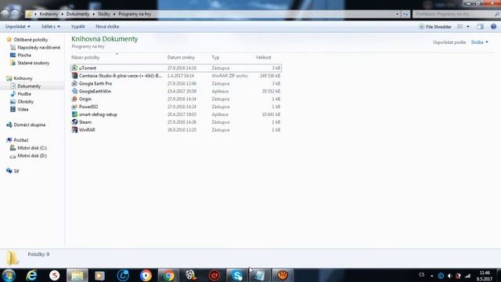Screen dimensions: 501x282
Task: Select the Steam shortcut icon
Action: (x=74, y=122)
